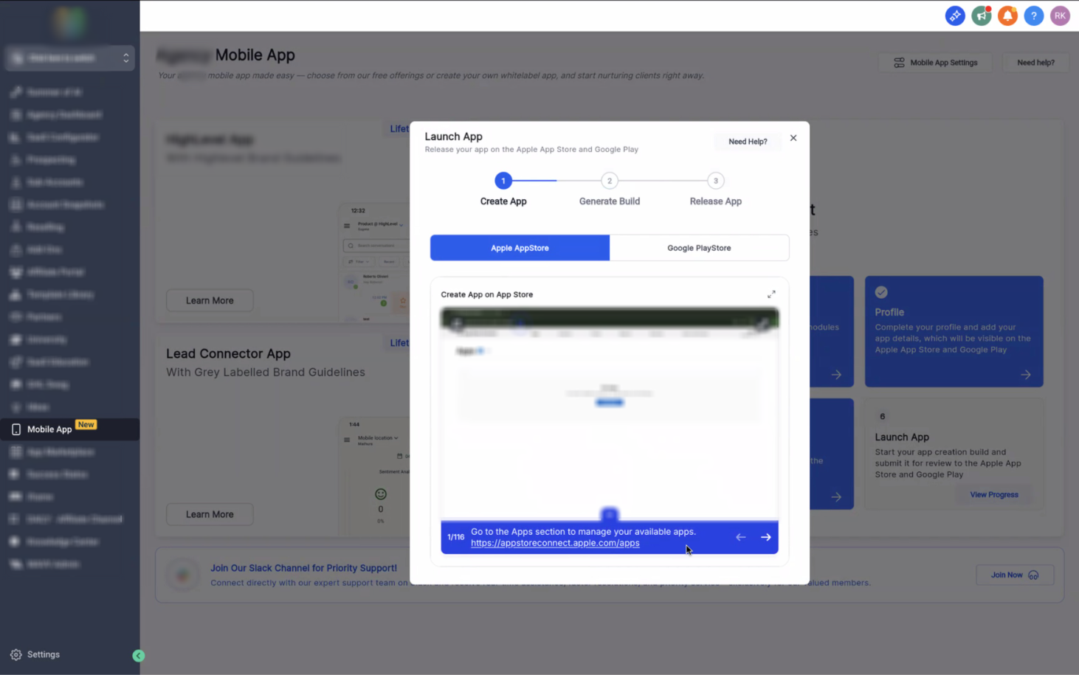
Task: Collapse the sidebar with green chevron
Action: pyautogui.click(x=138, y=656)
